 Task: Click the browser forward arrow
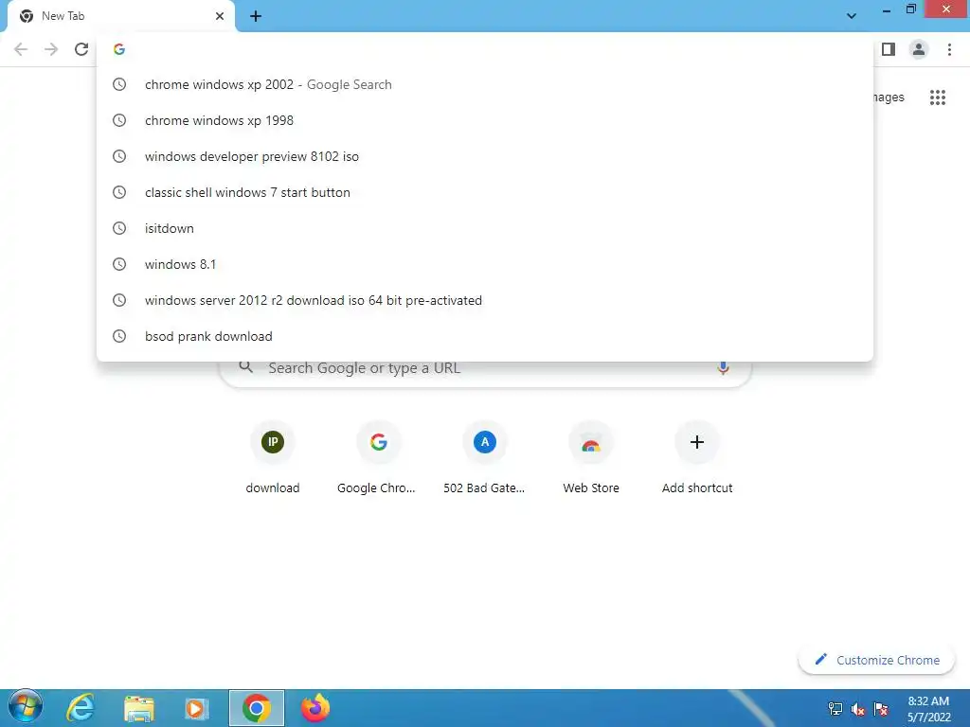51,49
